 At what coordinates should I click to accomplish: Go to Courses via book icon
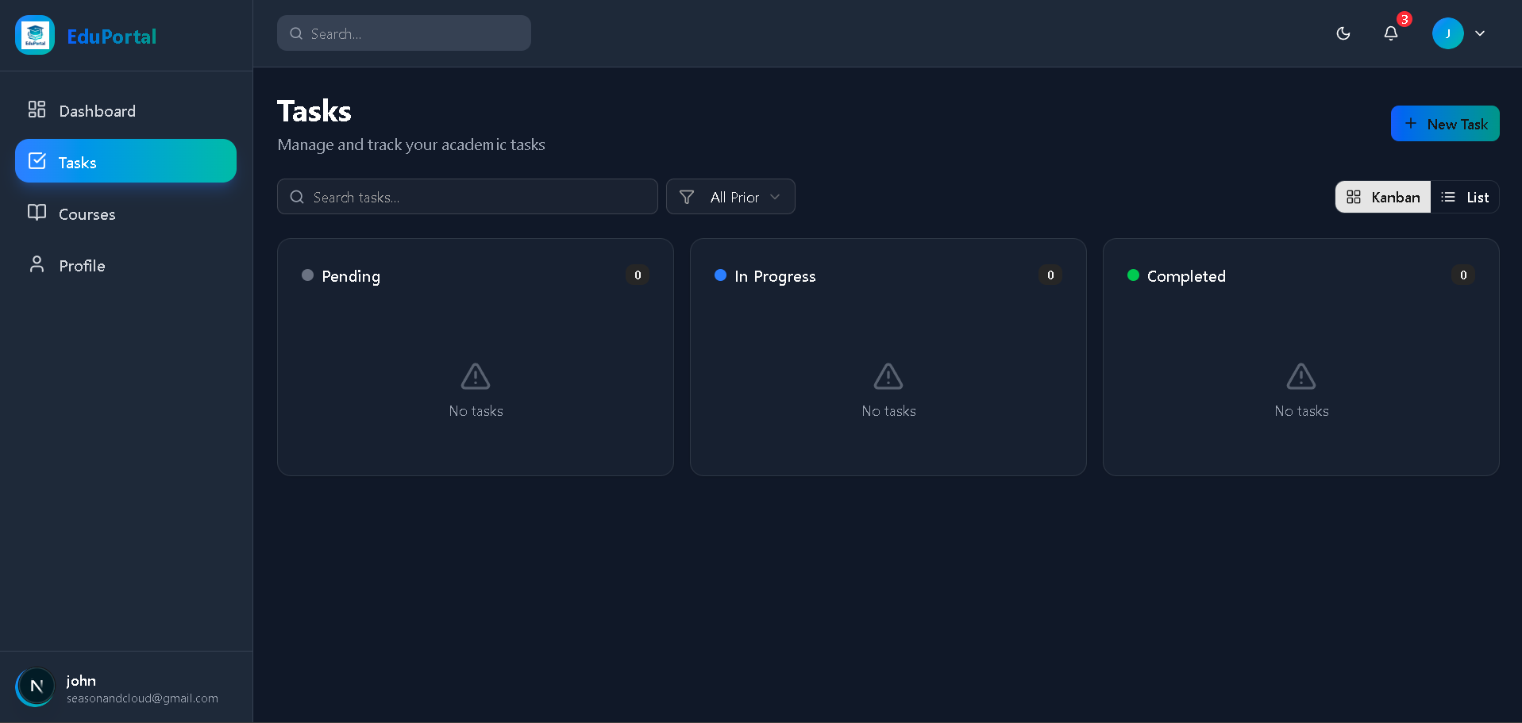click(x=37, y=213)
